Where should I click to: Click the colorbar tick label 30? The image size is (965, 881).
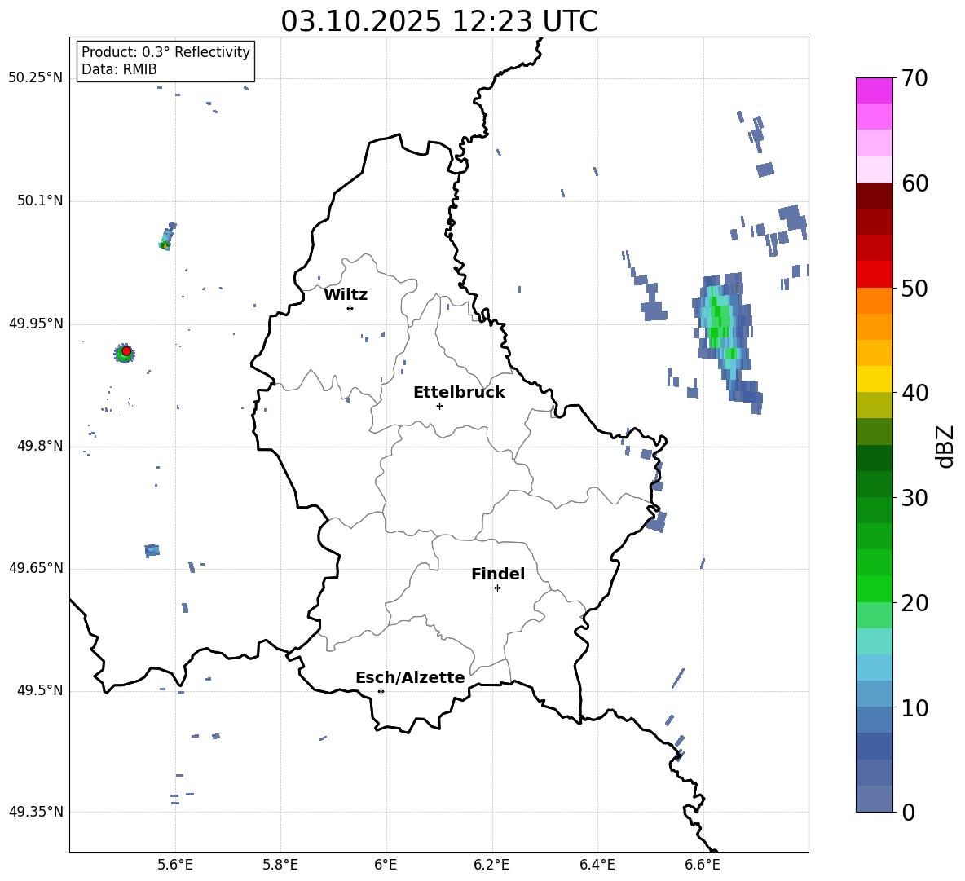point(914,498)
